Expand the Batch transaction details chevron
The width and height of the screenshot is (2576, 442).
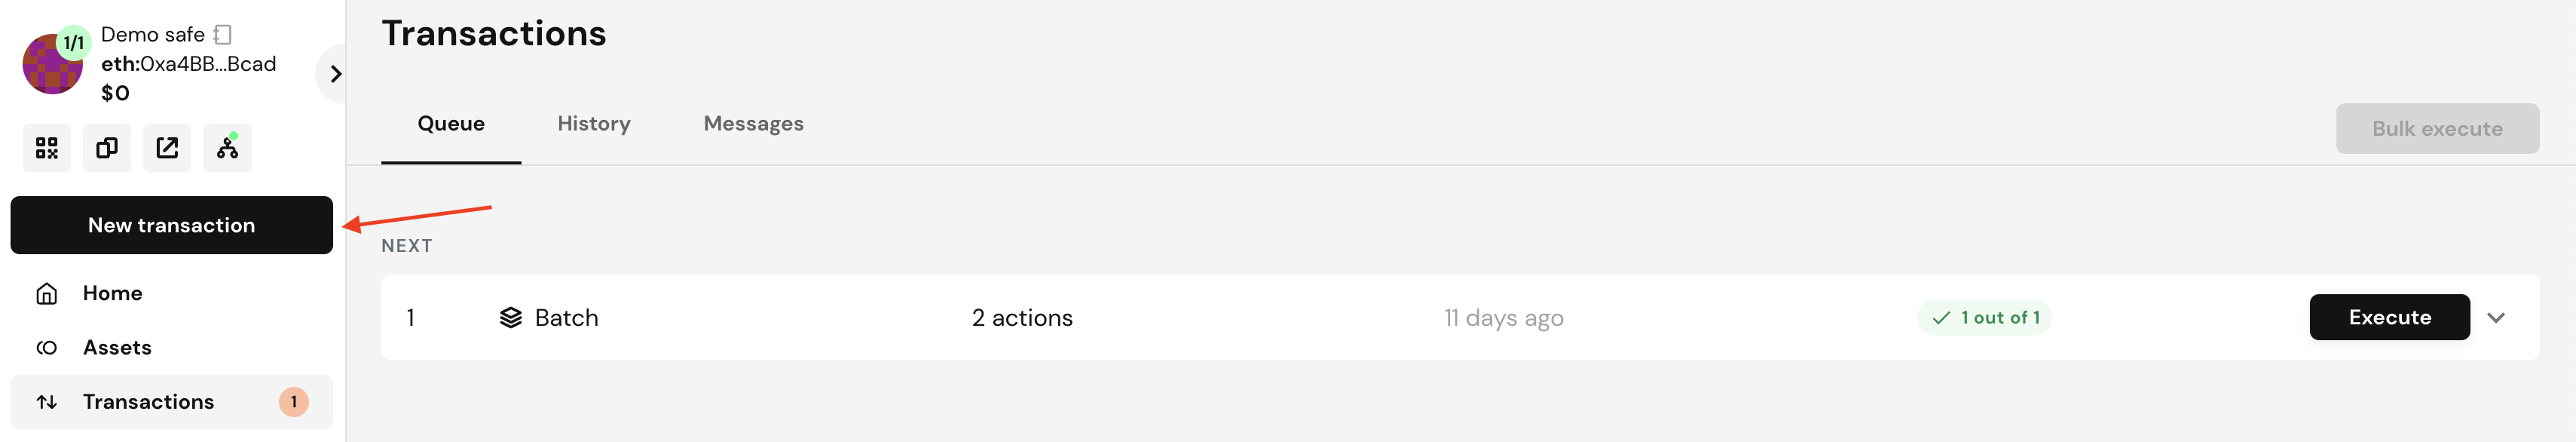click(x=2496, y=318)
